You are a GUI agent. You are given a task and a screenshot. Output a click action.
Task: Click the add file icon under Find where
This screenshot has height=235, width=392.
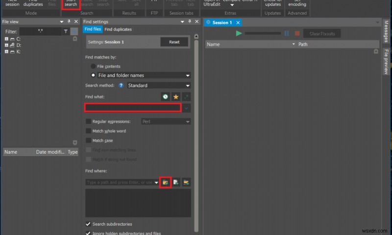[x=176, y=182]
